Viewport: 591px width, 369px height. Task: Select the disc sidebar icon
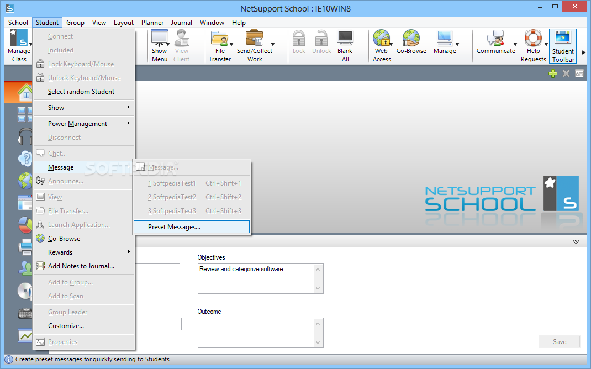pos(25,291)
